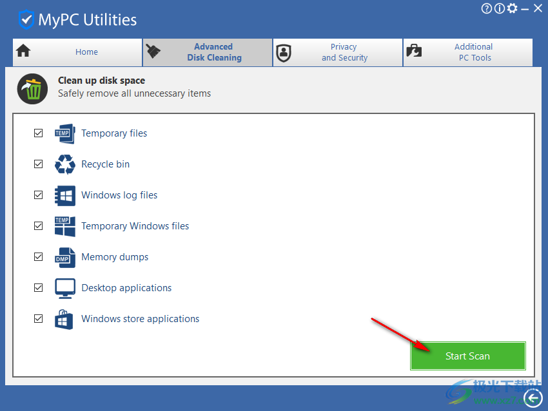Click the Temporary Windows files label
The height and width of the screenshot is (411, 548).
pyautogui.click(x=135, y=226)
